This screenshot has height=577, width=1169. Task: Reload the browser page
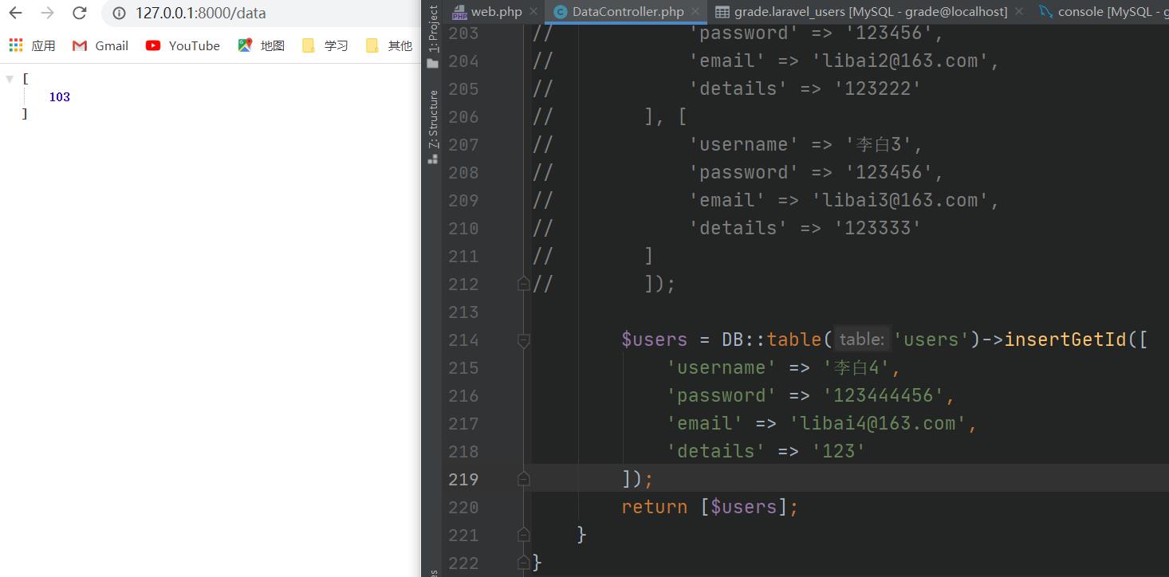pos(79,13)
